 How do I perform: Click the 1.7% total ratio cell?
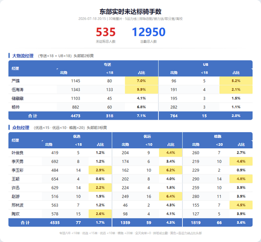(x=100, y=223)
